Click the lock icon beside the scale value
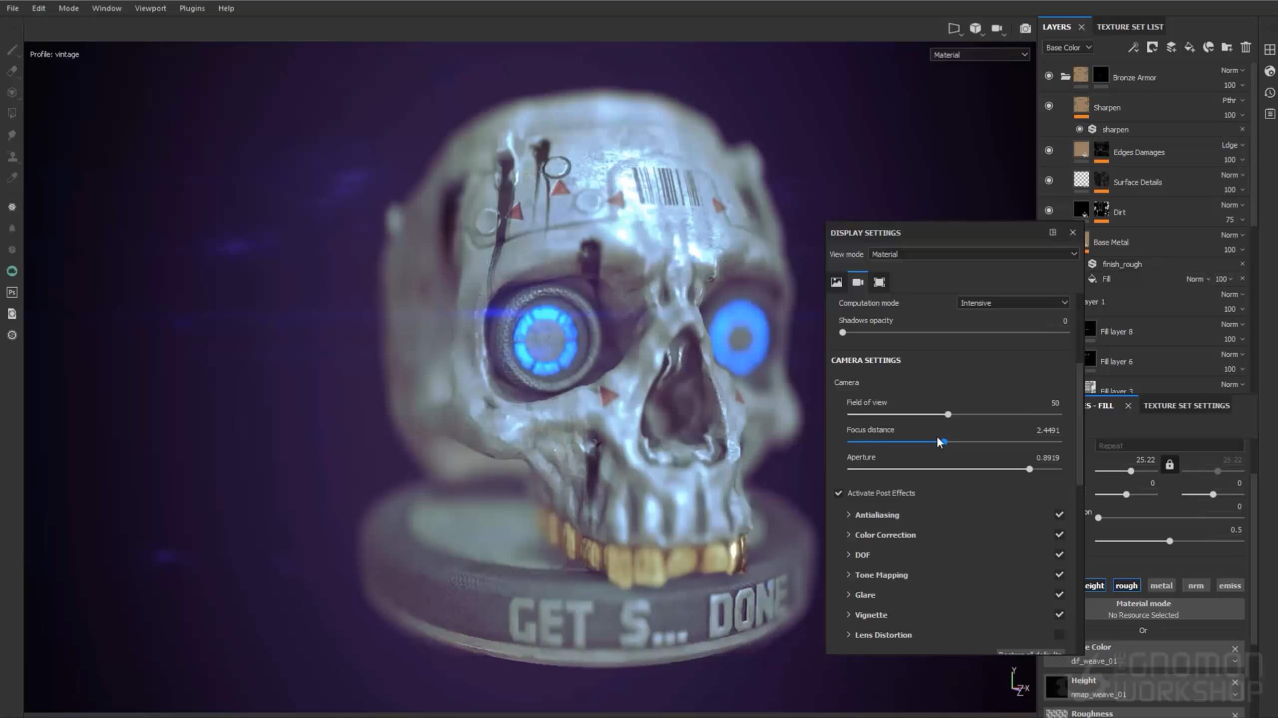 (x=1169, y=465)
